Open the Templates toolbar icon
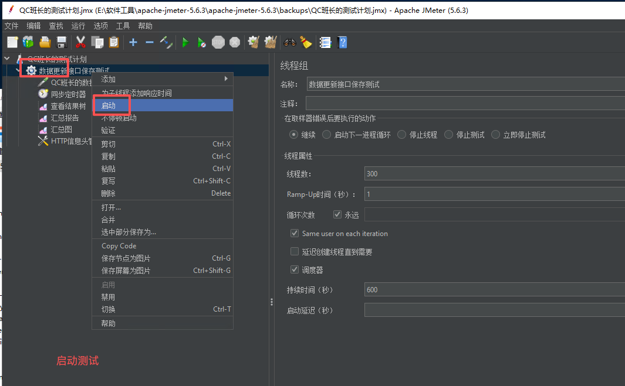Screen dimensions: 625x386 [28, 42]
